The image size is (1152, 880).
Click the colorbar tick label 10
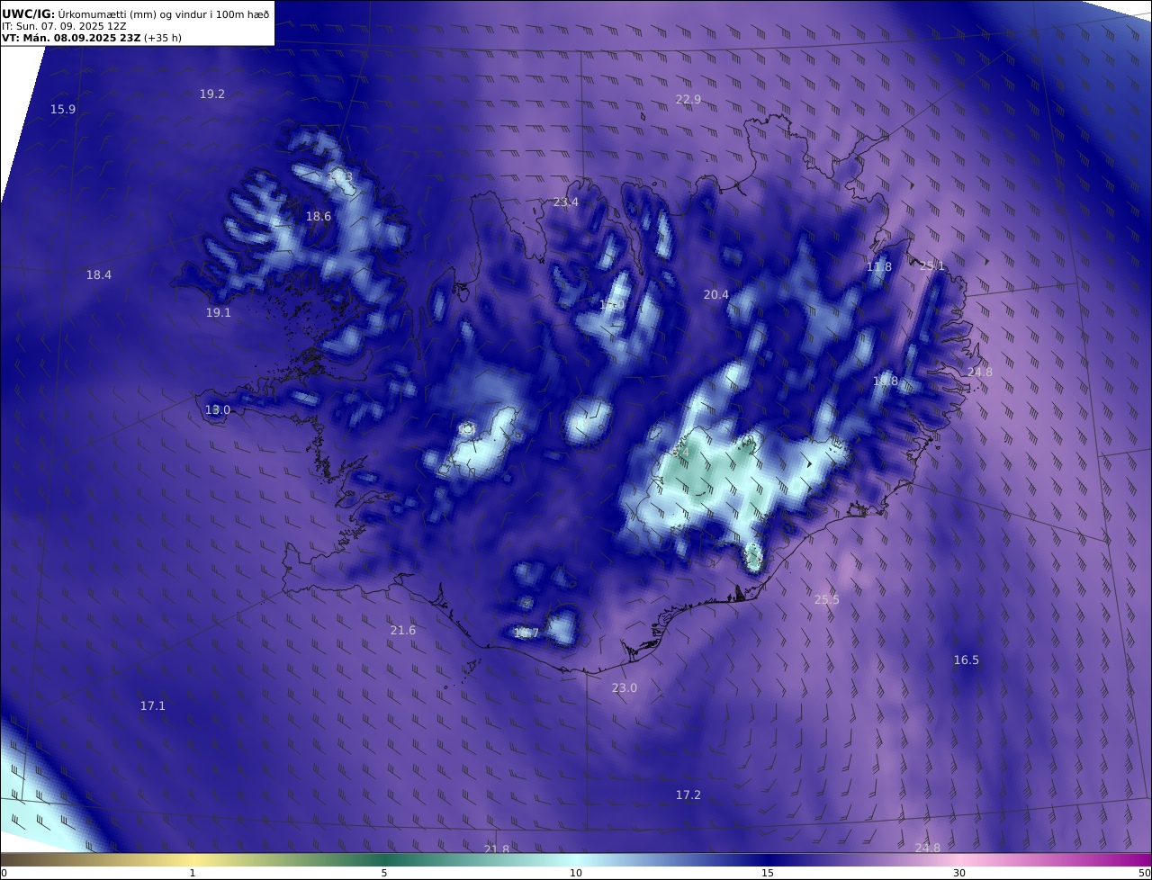(x=576, y=873)
